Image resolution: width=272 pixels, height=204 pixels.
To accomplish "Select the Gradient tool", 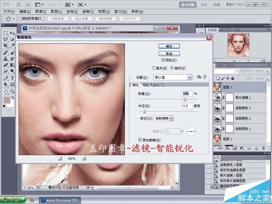I will click(x=12, y=65).
